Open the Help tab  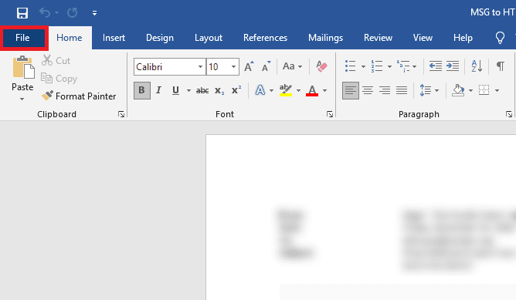pyautogui.click(x=463, y=38)
